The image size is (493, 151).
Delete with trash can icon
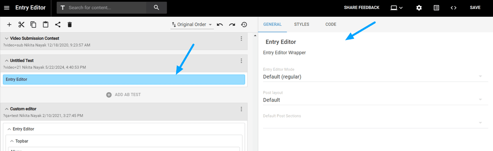point(69,25)
